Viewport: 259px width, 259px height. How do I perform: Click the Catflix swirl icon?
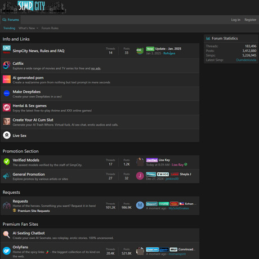7,65
